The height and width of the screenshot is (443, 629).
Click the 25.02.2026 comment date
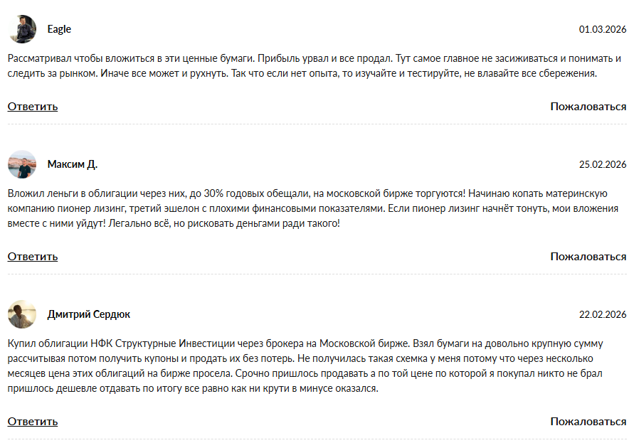pyautogui.click(x=602, y=165)
